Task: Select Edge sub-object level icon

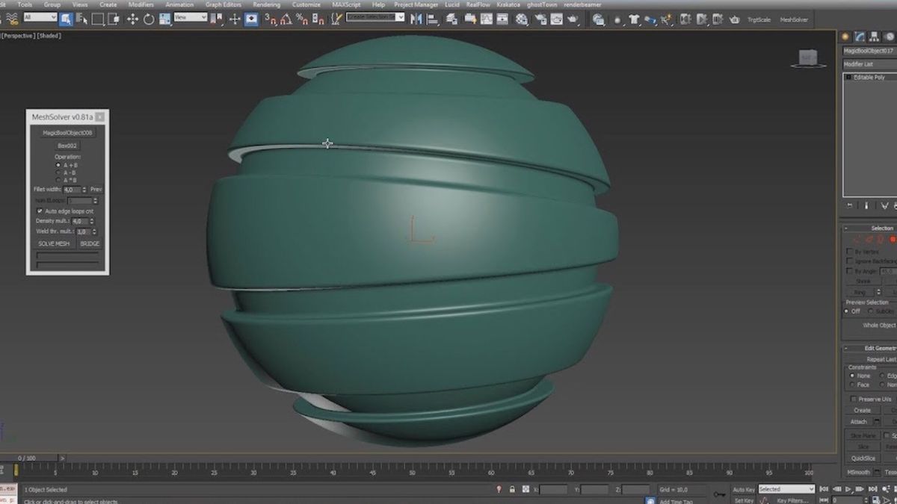Action: point(869,239)
